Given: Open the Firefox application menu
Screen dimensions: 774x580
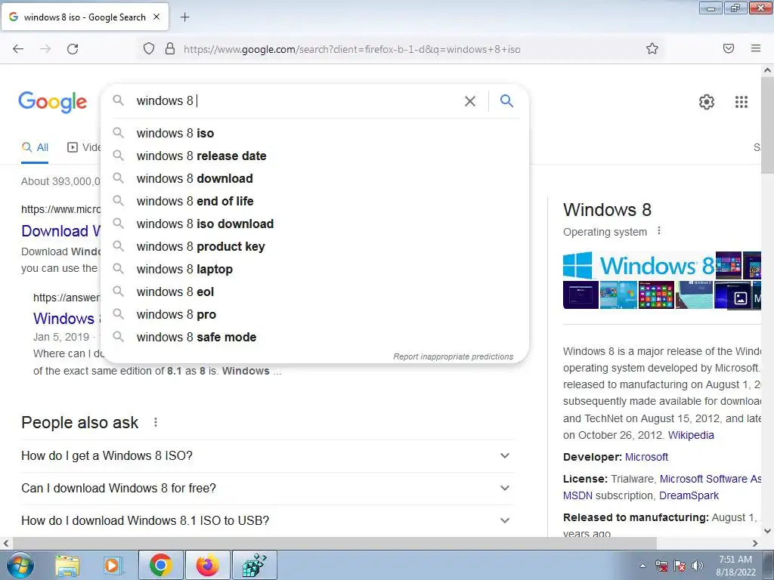Looking at the screenshot, I should pyautogui.click(x=756, y=48).
